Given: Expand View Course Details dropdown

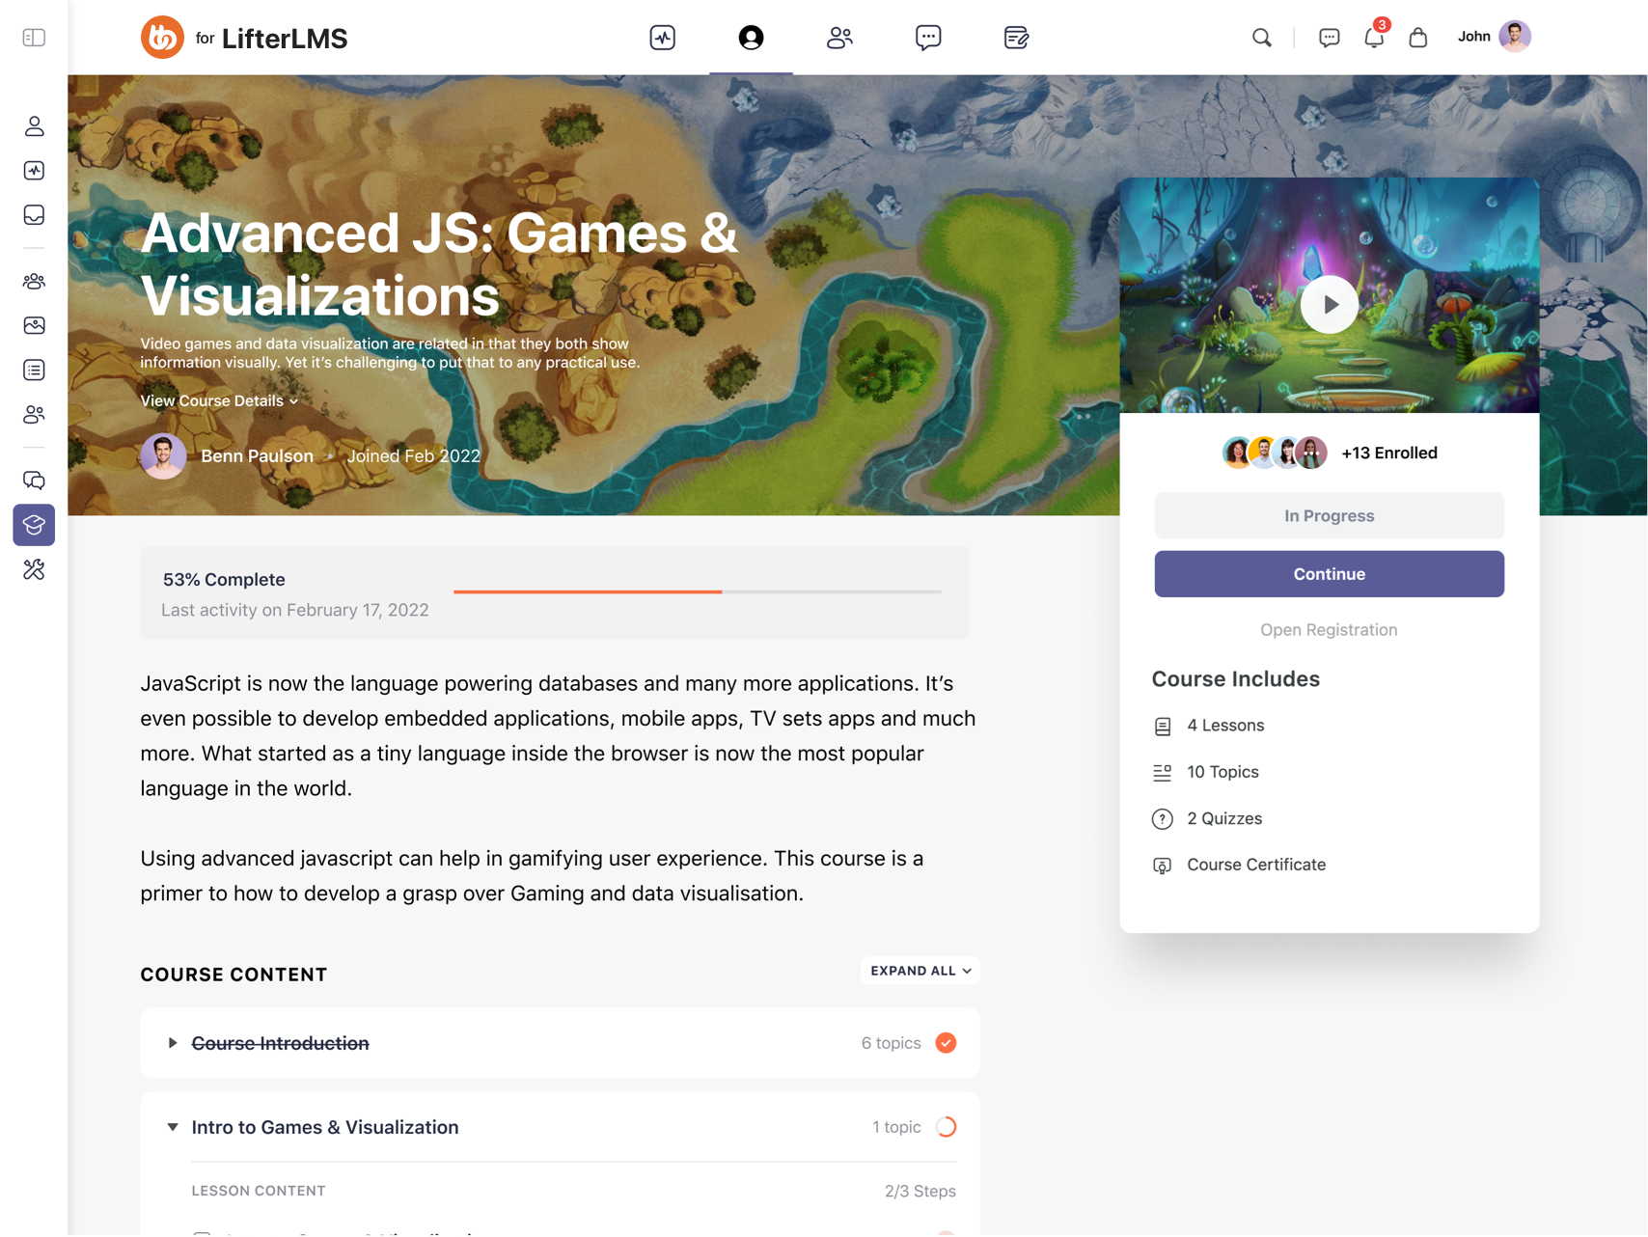Looking at the screenshot, I should 219,400.
